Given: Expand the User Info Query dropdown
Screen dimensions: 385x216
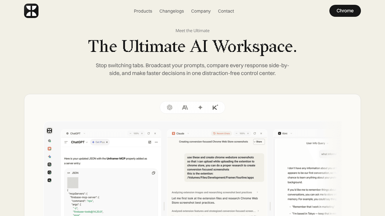Looking at the screenshot, I should pyautogui.click(x=317, y=143).
